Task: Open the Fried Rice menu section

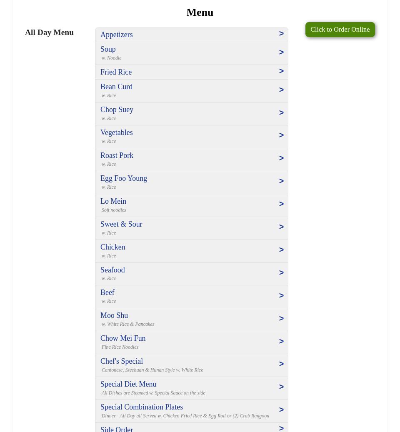Action: tap(116, 72)
